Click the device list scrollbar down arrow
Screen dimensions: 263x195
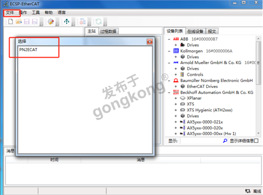258,133
